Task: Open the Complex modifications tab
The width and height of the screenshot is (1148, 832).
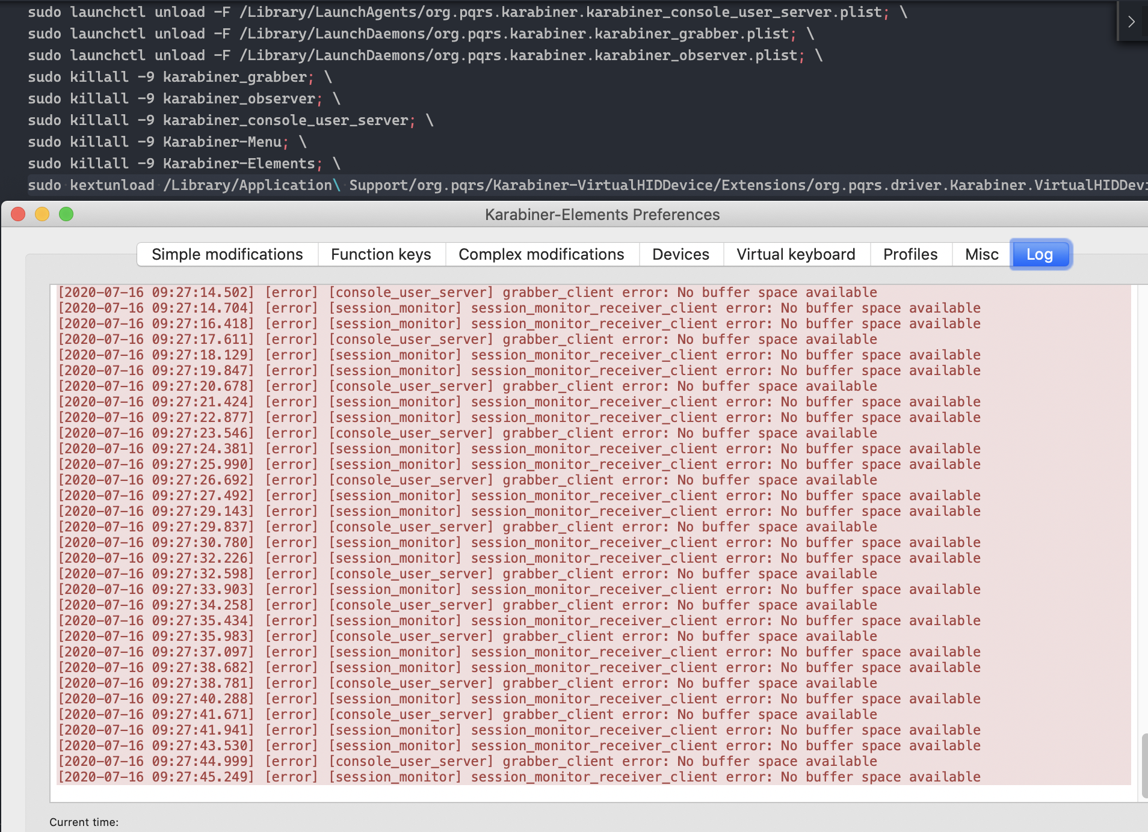Action: (542, 254)
